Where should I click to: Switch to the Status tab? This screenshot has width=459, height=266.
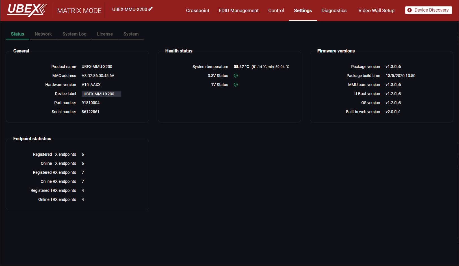pyautogui.click(x=18, y=34)
